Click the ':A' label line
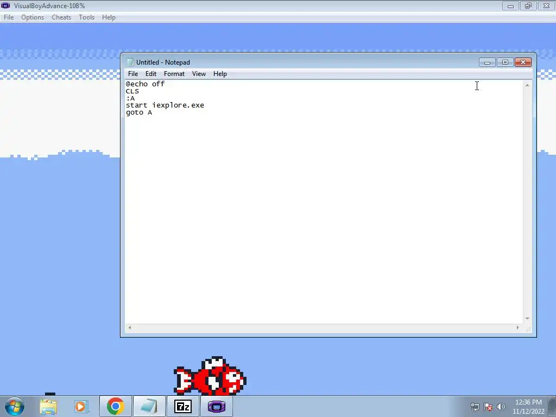 (x=130, y=98)
